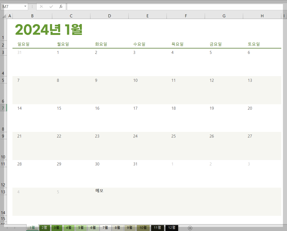Select the 31 date in row 11
The image size is (287, 231).
click(x=135, y=164)
